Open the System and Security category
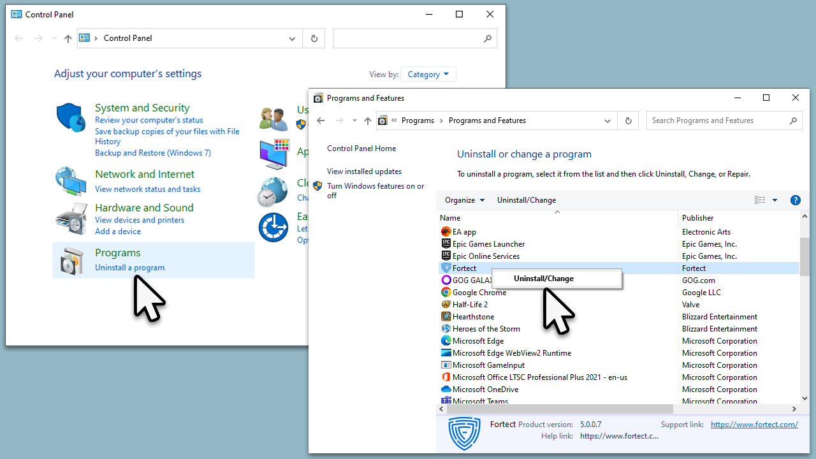816x459 pixels. point(142,108)
